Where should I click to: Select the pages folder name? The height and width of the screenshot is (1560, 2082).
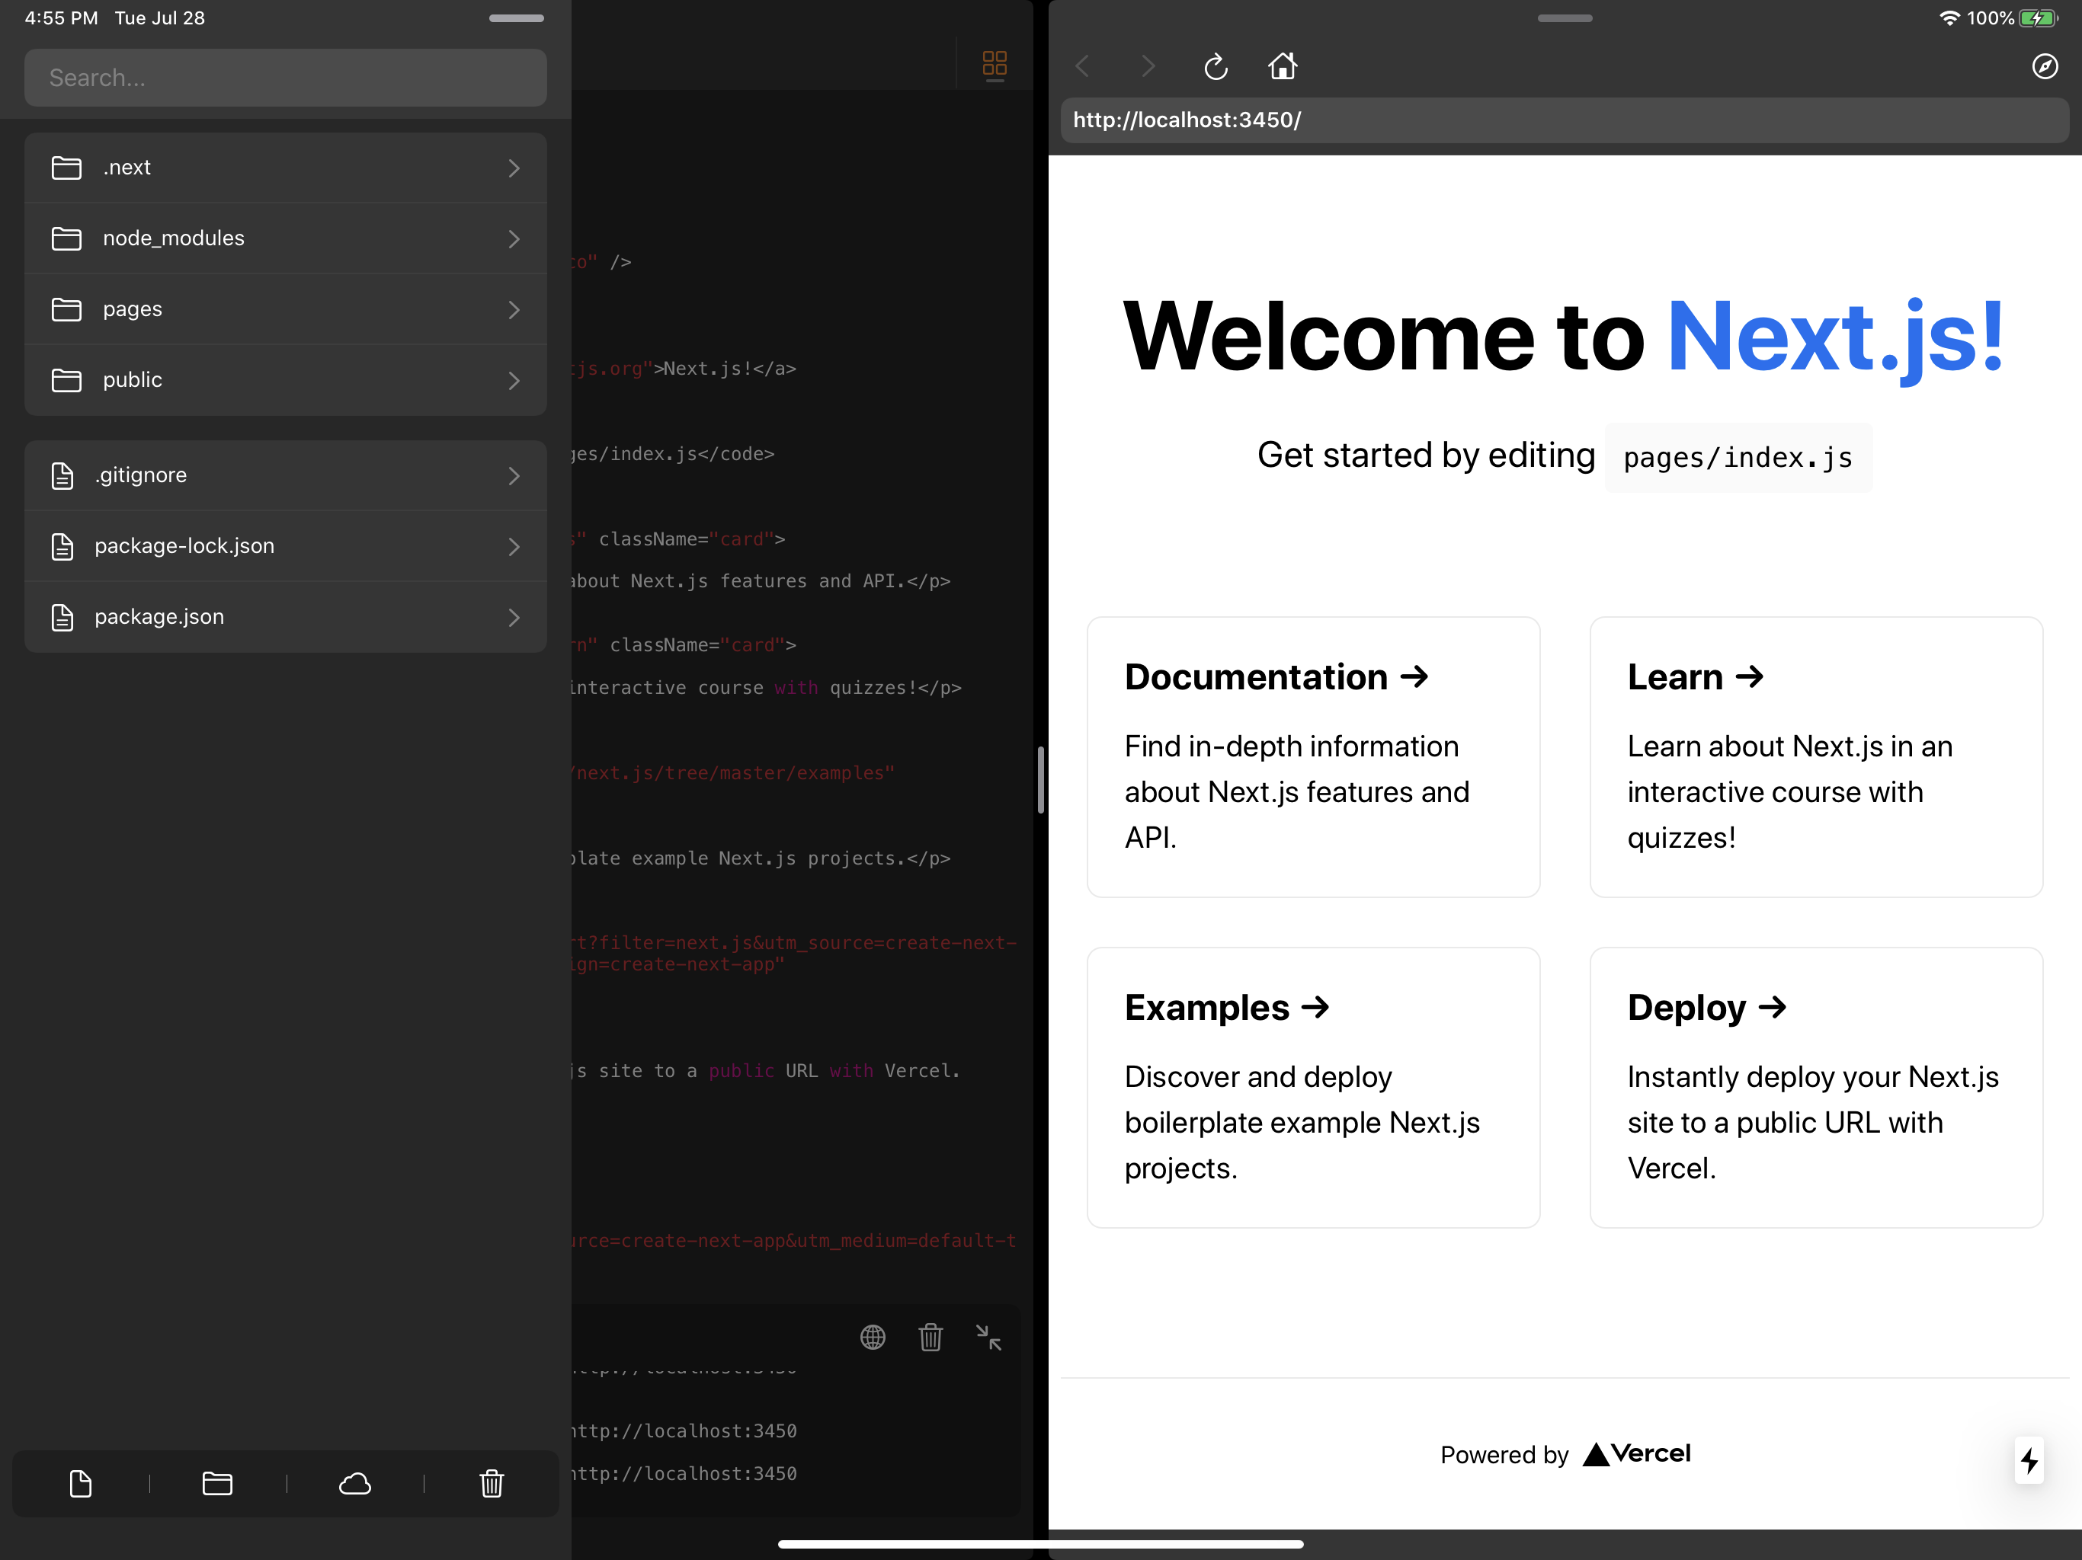pos(133,309)
